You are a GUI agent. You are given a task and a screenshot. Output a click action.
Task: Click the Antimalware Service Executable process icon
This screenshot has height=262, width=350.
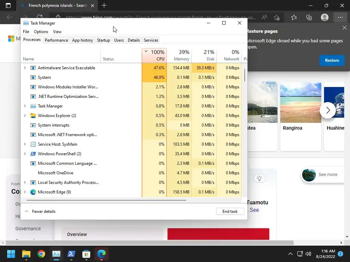[33, 68]
